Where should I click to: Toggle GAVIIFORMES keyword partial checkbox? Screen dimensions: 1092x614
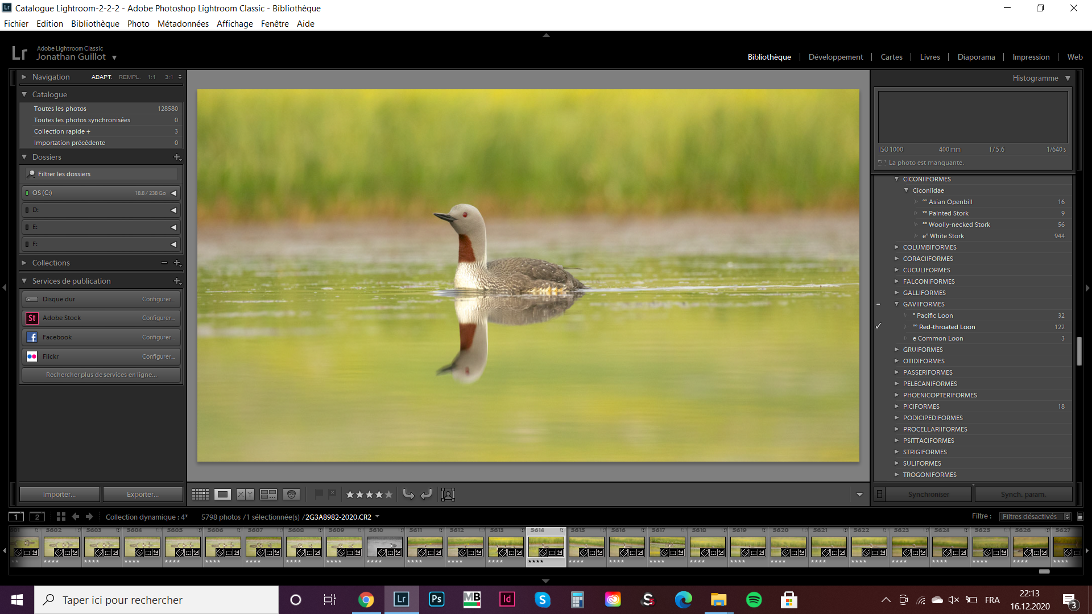coord(878,304)
